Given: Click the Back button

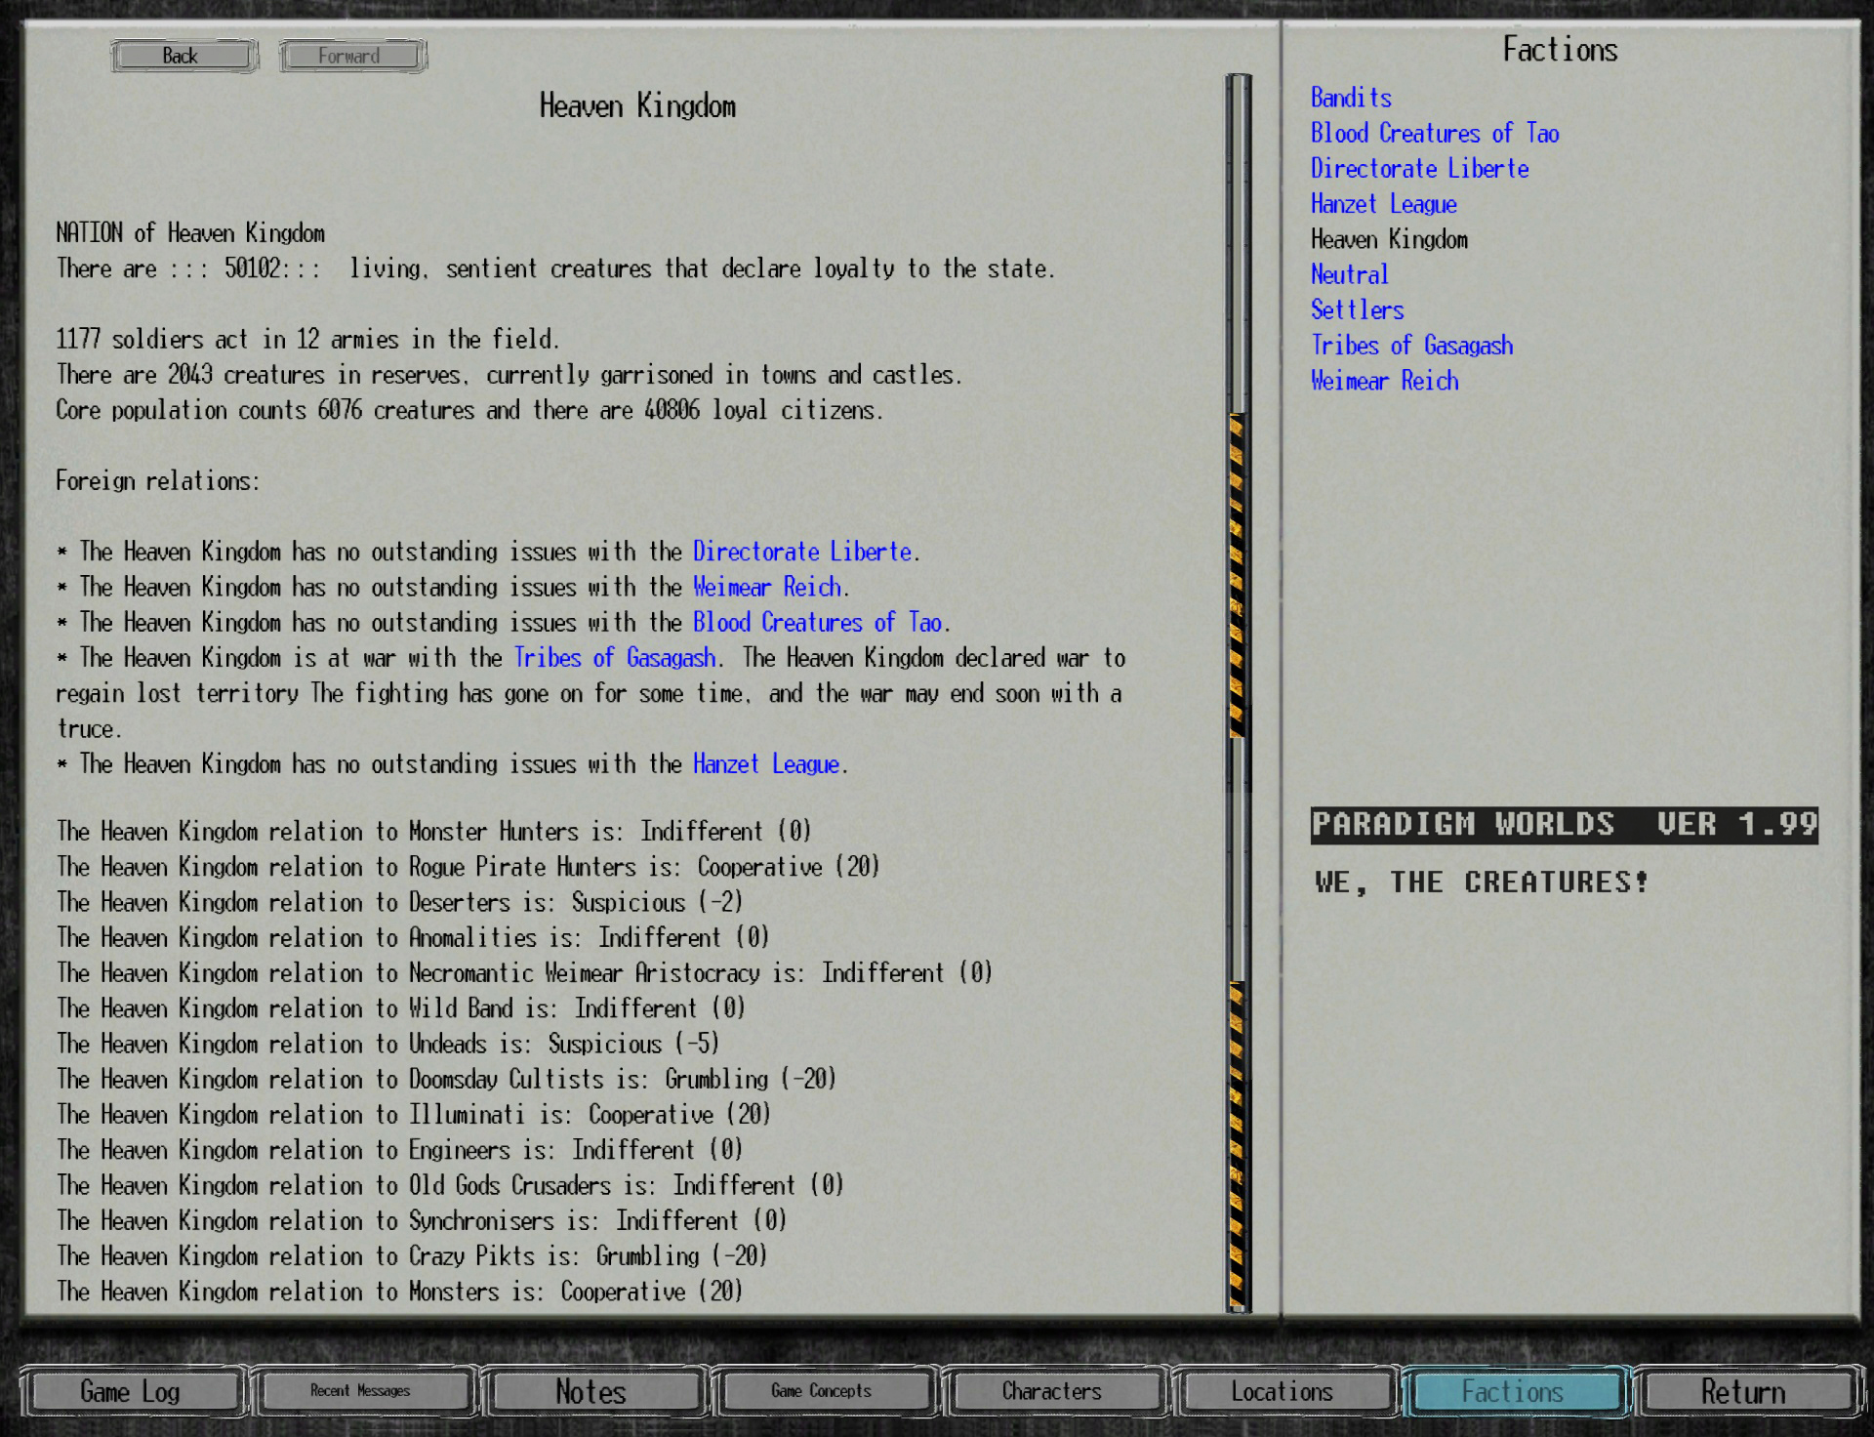Looking at the screenshot, I should tap(183, 56).
